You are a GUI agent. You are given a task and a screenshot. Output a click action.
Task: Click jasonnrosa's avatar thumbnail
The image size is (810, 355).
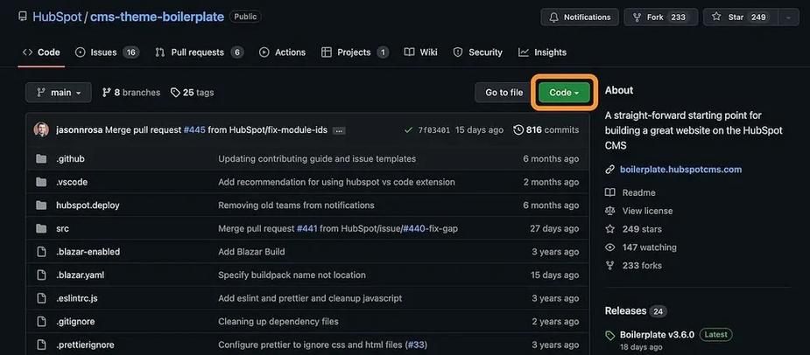[x=41, y=130]
